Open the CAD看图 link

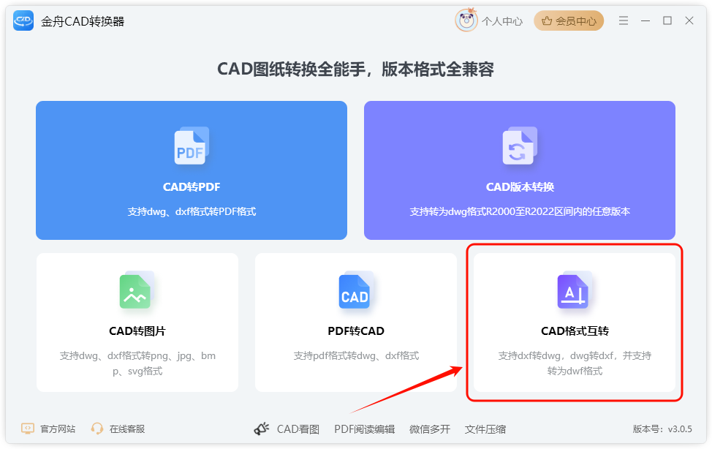click(x=298, y=429)
